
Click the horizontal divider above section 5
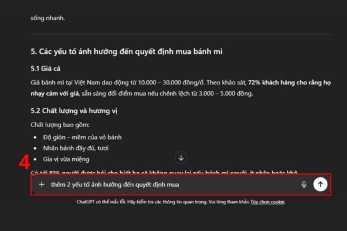coord(181,35)
